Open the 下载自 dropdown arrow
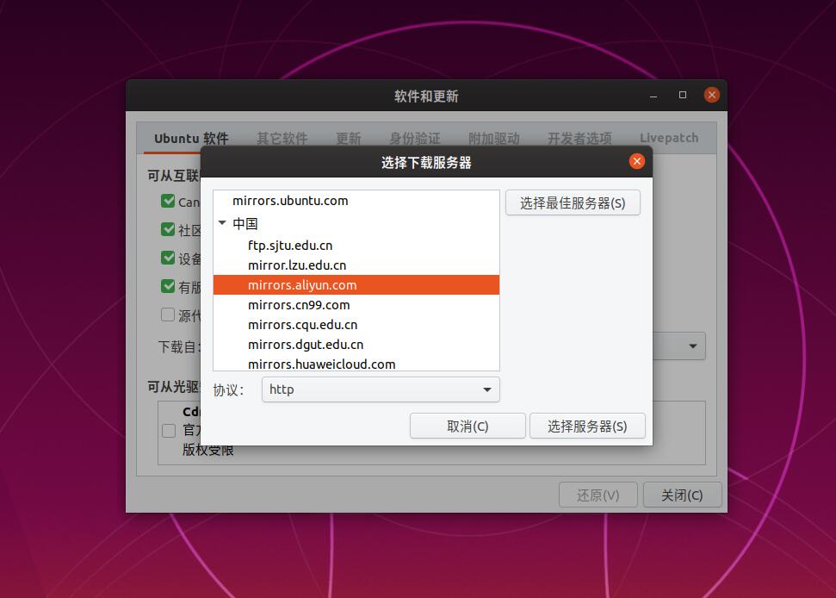This screenshot has width=836, height=598. (692, 346)
